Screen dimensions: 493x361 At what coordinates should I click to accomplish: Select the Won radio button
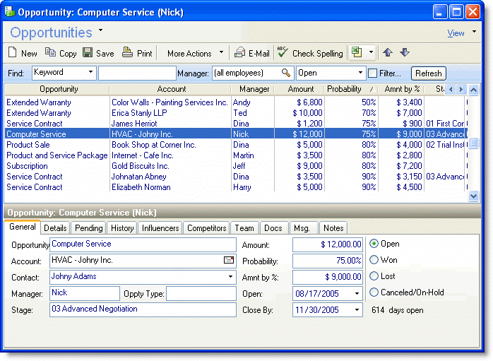point(374,259)
